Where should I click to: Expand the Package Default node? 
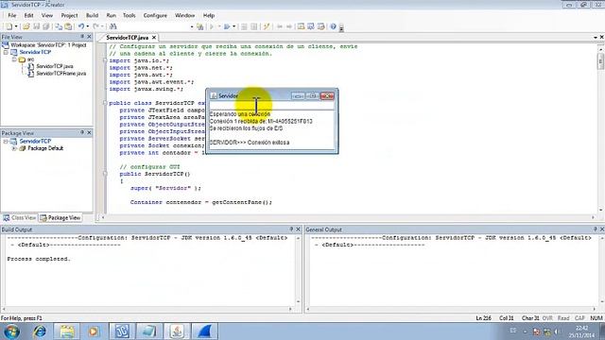click(x=14, y=148)
